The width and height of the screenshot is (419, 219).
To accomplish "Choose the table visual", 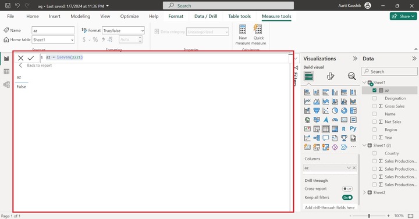I will 325,129.
